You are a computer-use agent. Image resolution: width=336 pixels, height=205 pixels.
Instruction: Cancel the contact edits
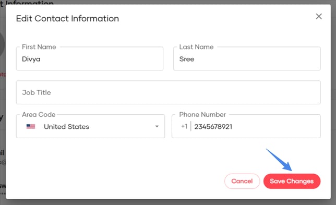[242, 181]
